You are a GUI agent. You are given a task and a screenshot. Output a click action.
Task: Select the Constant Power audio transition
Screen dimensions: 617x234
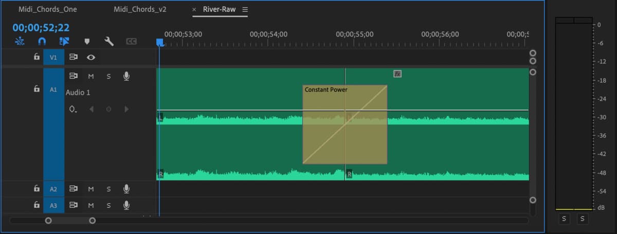[x=344, y=124]
